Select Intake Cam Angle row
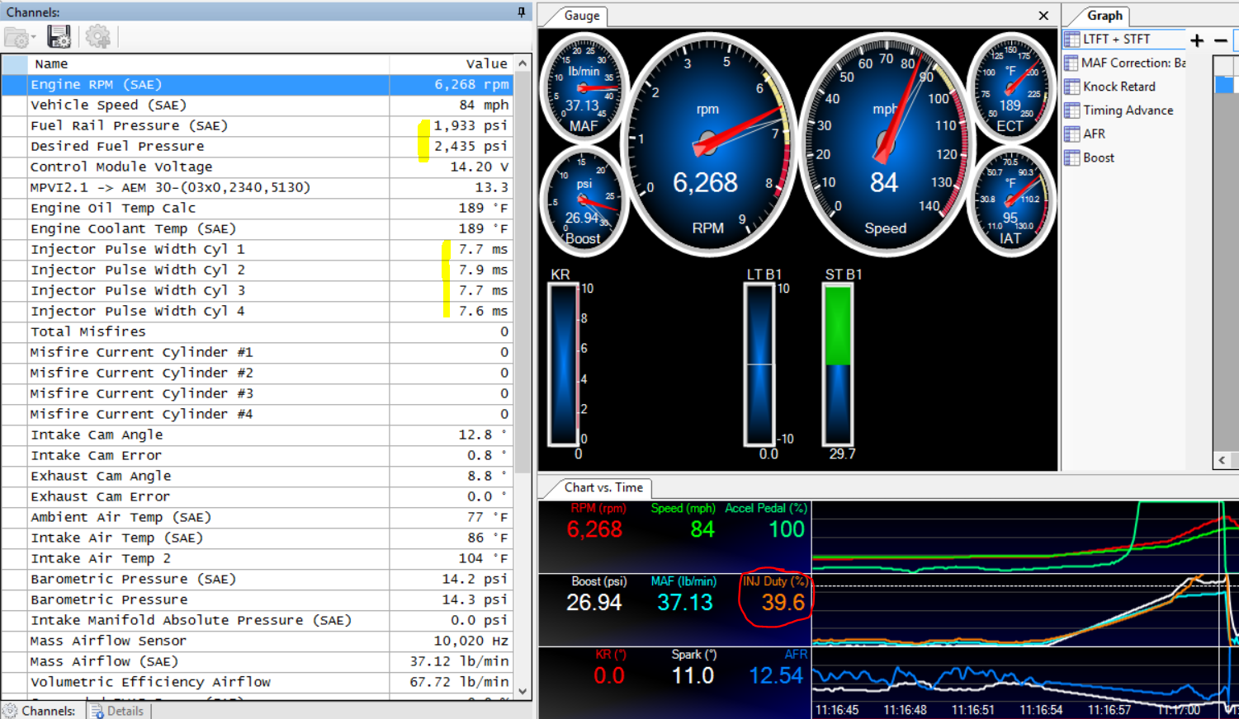The width and height of the screenshot is (1239, 719). 258,435
